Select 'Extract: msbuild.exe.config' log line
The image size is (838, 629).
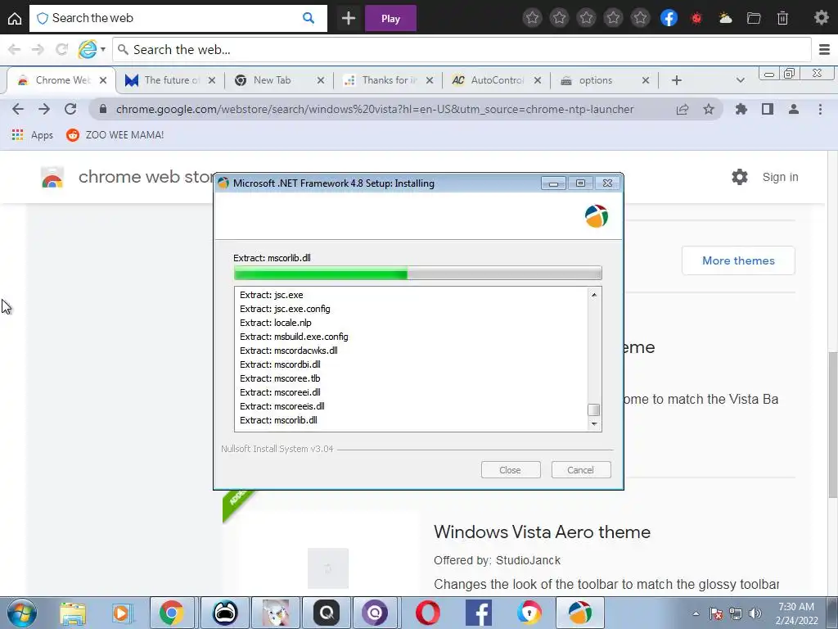coord(294,337)
